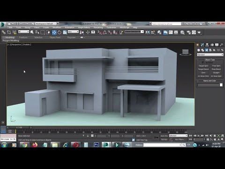Click the Zoom Extents viewport icon
Viewport: 225px width, 169px height.
tap(218, 136)
